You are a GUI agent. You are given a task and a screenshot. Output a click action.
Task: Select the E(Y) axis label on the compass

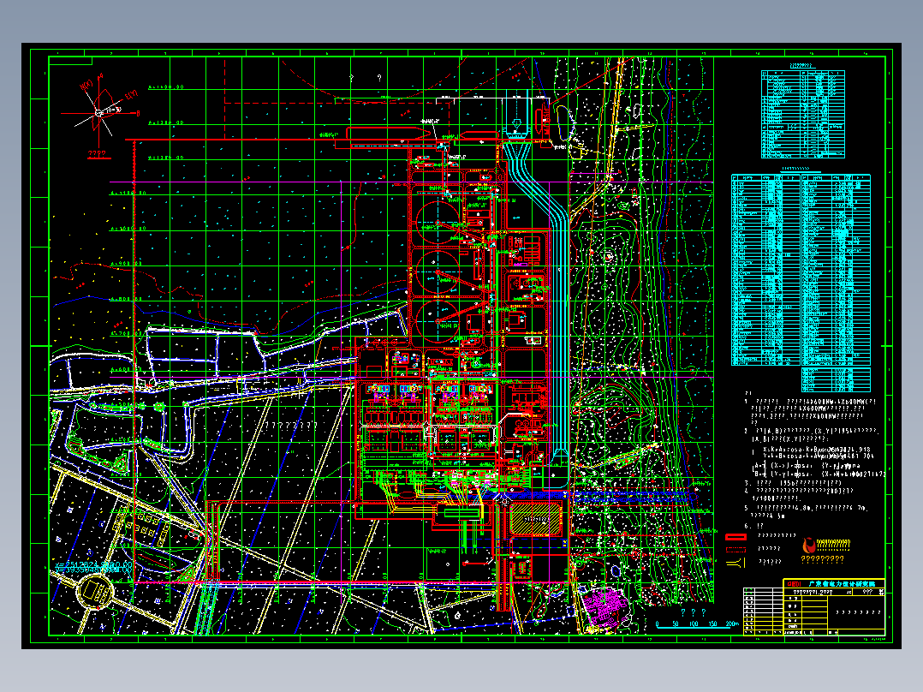coord(132,95)
